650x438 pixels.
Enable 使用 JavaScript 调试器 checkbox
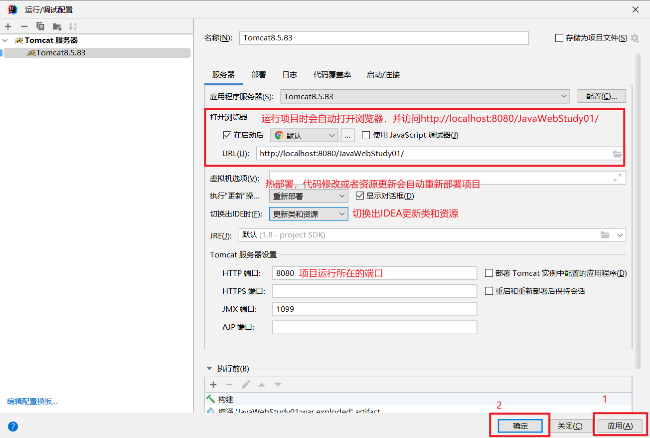pyautogui.click(x=366, y=135)
